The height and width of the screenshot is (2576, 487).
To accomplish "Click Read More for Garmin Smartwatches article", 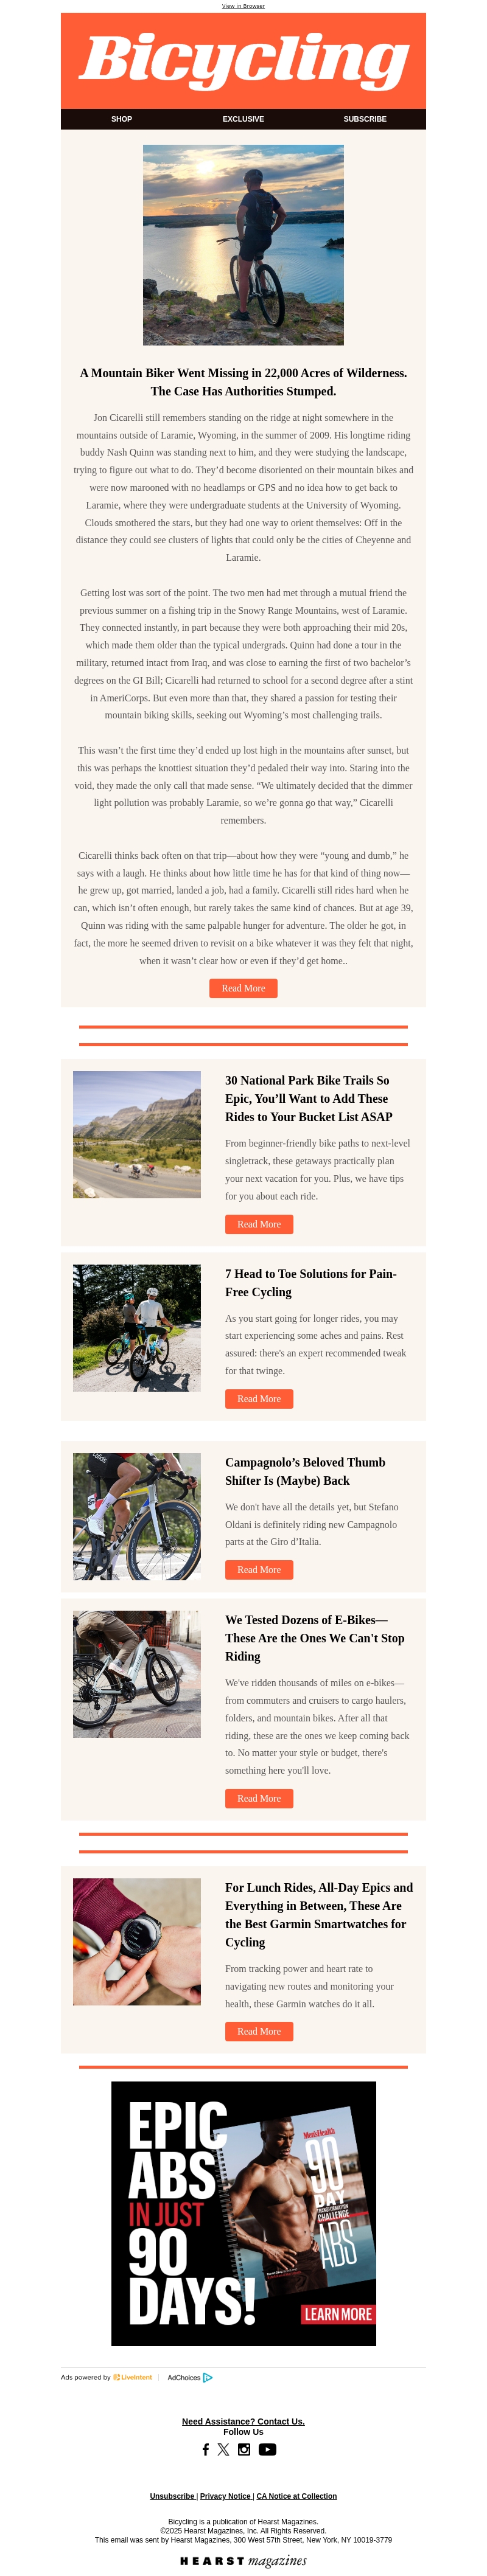I will 259,2031.
